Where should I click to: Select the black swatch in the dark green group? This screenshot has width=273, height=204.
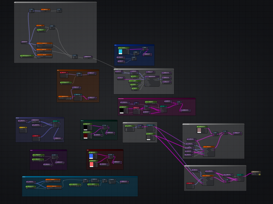tap(86, 127)
